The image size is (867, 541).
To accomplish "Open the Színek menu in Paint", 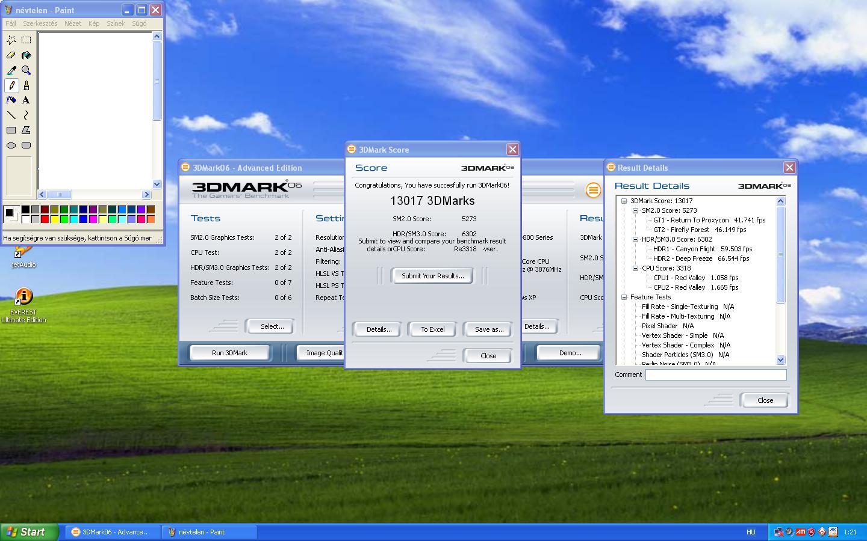I will click(116, 23).
